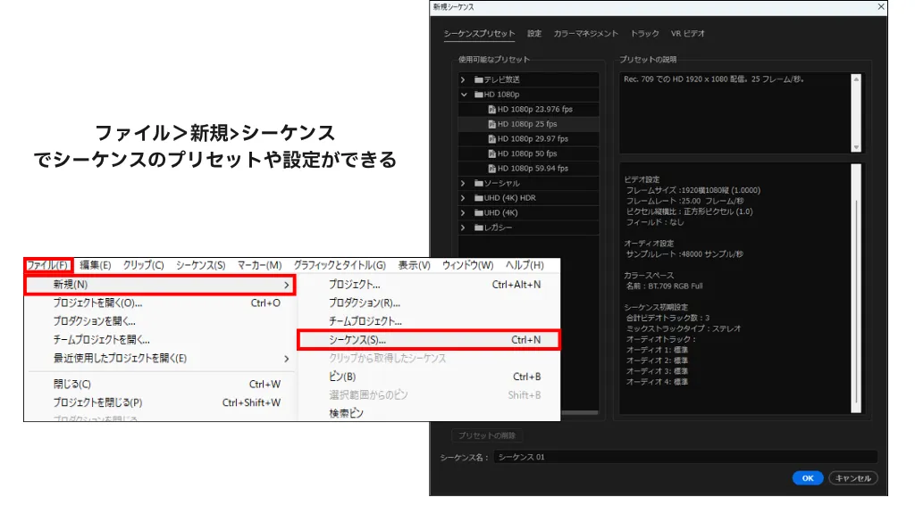915x514 pixels.
Task: Click the HD 1080p 59.94 fps preset icon
Action: click(x=492, y=169)
